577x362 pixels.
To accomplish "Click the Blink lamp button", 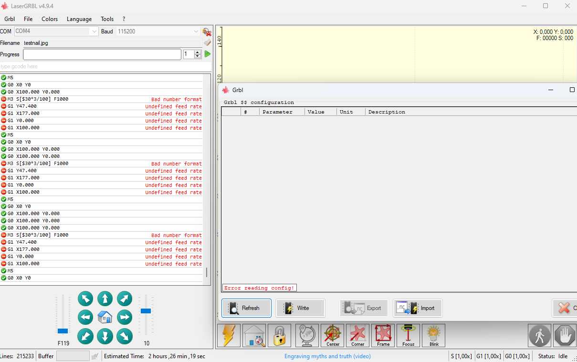I will click(434, 336).
